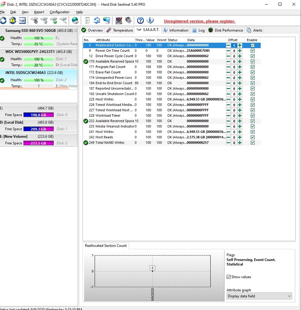Click the blue question mark help icon
Viewport: 301px width, 310px height.
point(140,20)
